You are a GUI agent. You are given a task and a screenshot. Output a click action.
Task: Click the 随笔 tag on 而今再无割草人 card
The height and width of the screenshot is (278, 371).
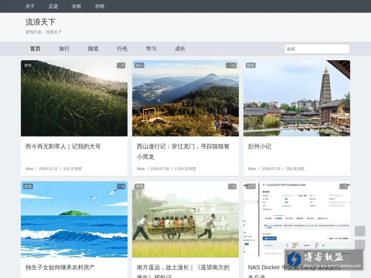[x=28, y=65]
